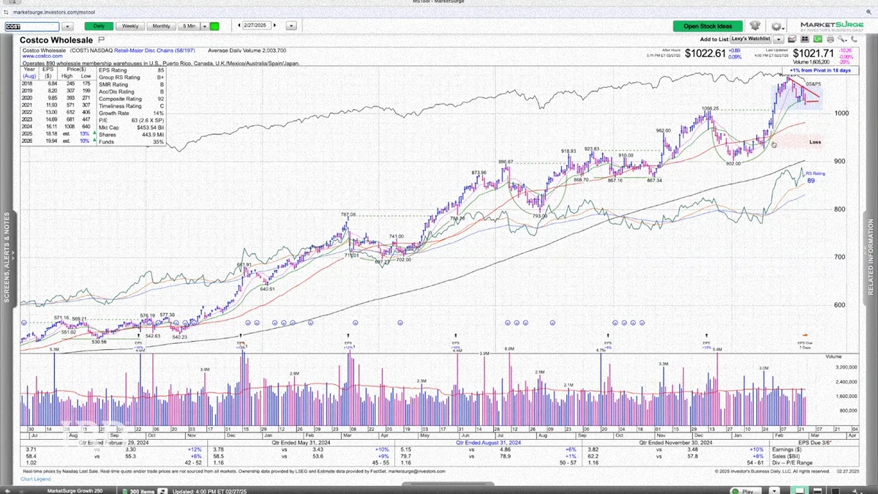The image size is (878, 494).
Task: Click the MarketSurge logo
Action: click(831, 26)
